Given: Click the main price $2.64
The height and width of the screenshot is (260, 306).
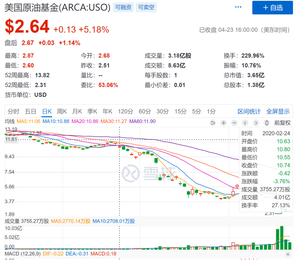Looking at the screenshot, I should (27, 26).
